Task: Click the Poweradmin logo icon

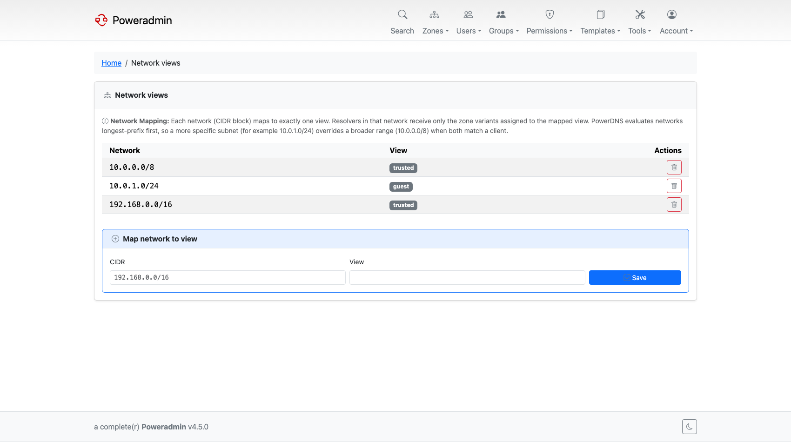Action: click(x=101, y=20)
